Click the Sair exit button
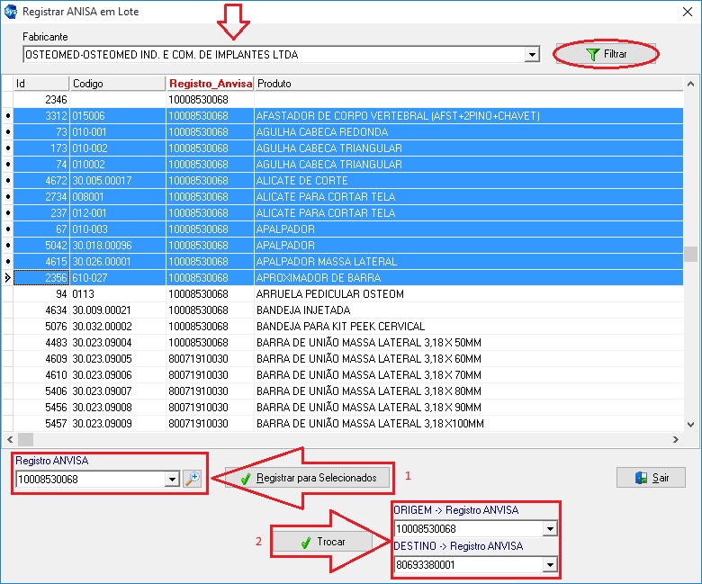Viewport: 702px width, 584px height. (651, 478)
